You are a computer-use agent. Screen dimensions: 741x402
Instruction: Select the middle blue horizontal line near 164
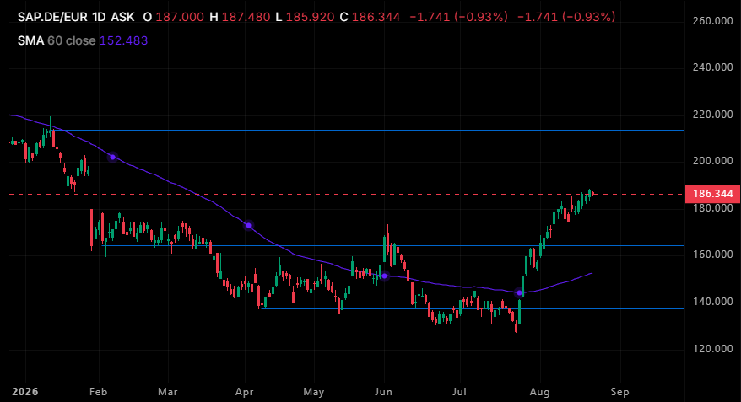(393, 245)
